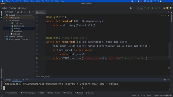Open Notifications side tool window
The height and width of the screenshot is (97, 173).
click(171, 17)
